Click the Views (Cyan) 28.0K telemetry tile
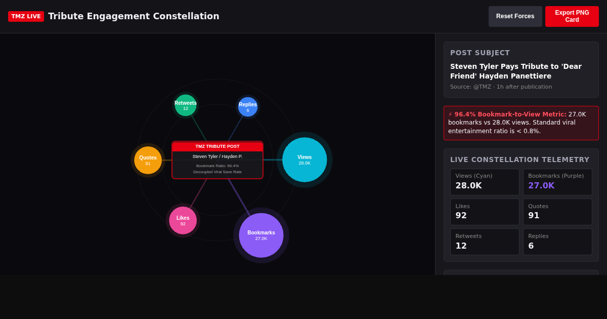The image size is (607, 319). pos(485,182)
